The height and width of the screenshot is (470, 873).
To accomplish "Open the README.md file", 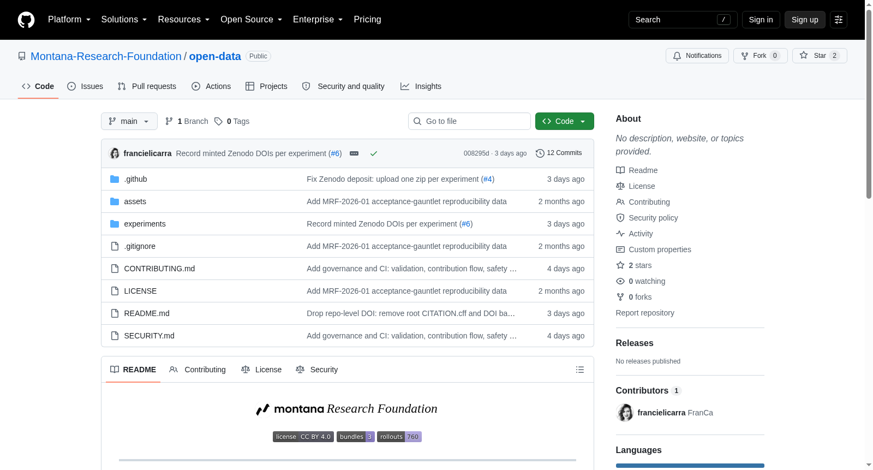I will tap(147, 313).
